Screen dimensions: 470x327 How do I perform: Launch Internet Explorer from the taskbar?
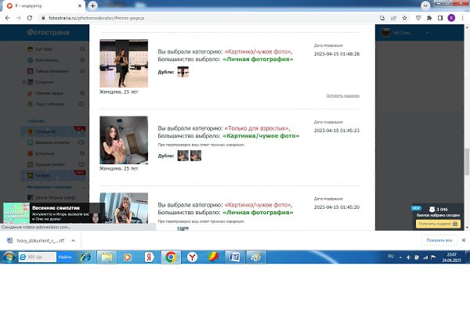86,257
